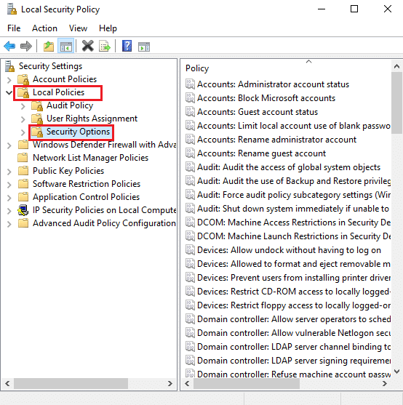Toggle Show/Hide Action Pane toolbar icon

point(144,47)
